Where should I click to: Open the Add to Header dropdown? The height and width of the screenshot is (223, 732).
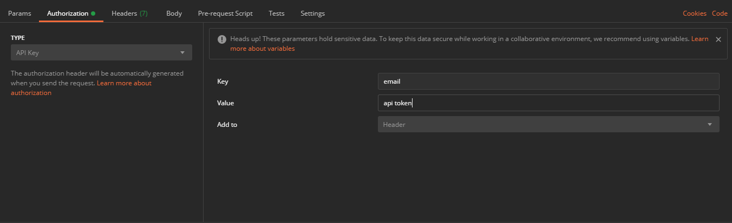click(x=548, y=124)
